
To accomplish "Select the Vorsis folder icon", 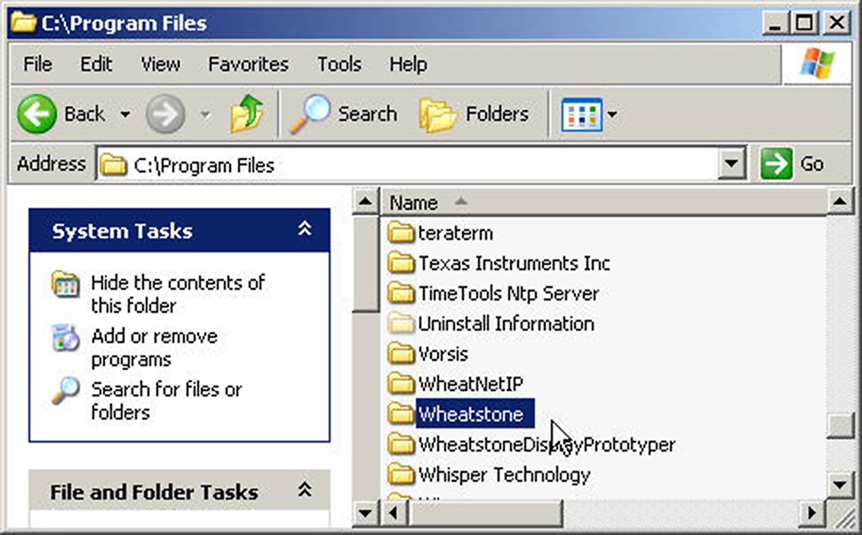I will (x=400, y=354).
